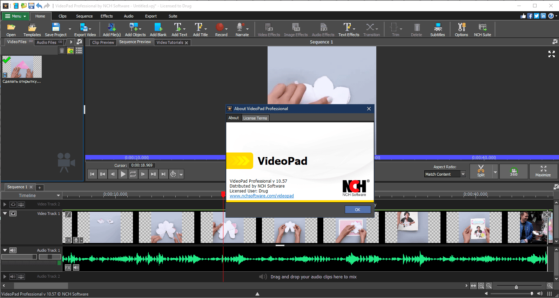Screen dimensions: 559x298
Task: Add a new sequence with plus button
Action: tap(40, 188)
